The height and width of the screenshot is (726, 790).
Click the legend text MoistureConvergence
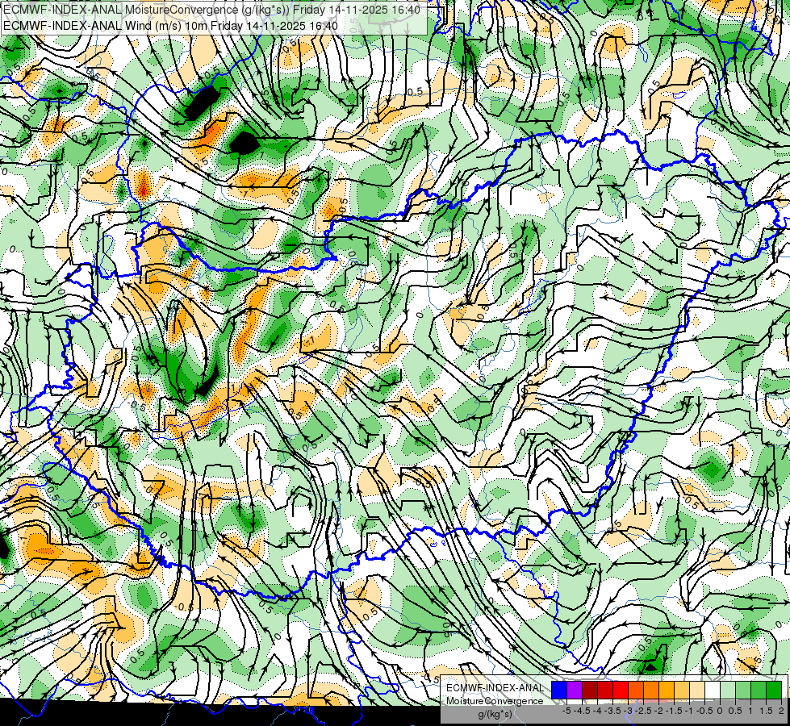tap(495, 701)
